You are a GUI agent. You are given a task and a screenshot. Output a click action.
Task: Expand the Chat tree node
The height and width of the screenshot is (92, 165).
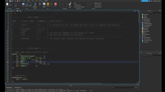pyautogui.click(x=141, y=36)
